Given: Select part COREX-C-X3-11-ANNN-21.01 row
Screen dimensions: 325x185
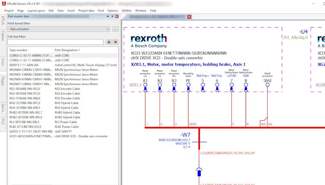Looking at the screenshot, I should [x=63, y=55].
